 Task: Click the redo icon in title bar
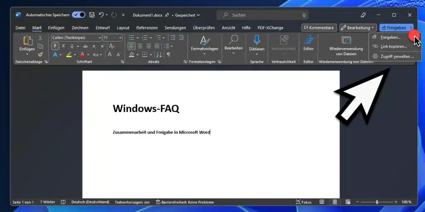pyautogui.click(x=114, y=15)
